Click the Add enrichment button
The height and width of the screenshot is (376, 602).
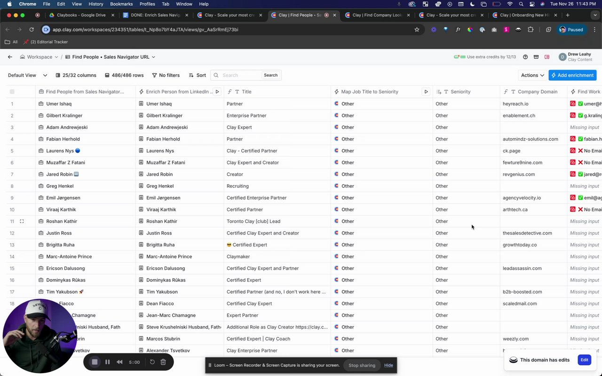click(x=572, y=75)
